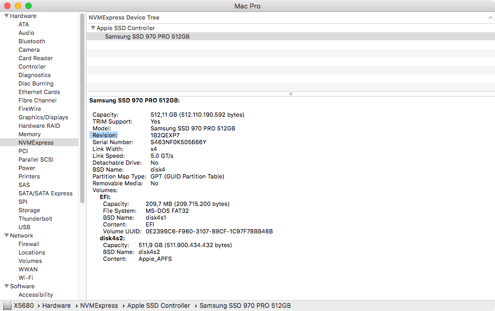Screen dimensions: 495x311
Task: Click the EFI Volume UUID value
Action: point(209,231)
